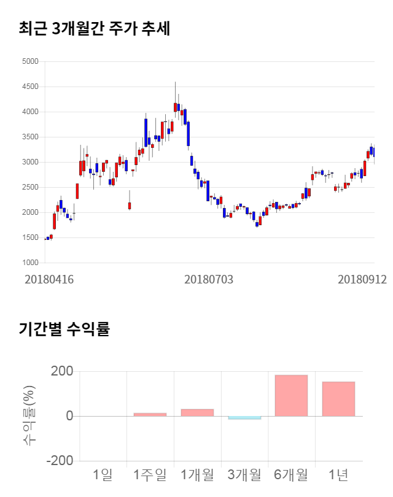393x497 pixels.
Task: Click the 200 value on return axis
Action: [x=61, y=371]
